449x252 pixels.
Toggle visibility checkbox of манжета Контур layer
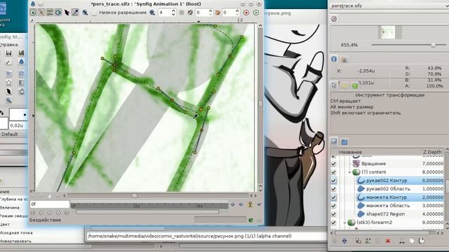tap(333, 197)
